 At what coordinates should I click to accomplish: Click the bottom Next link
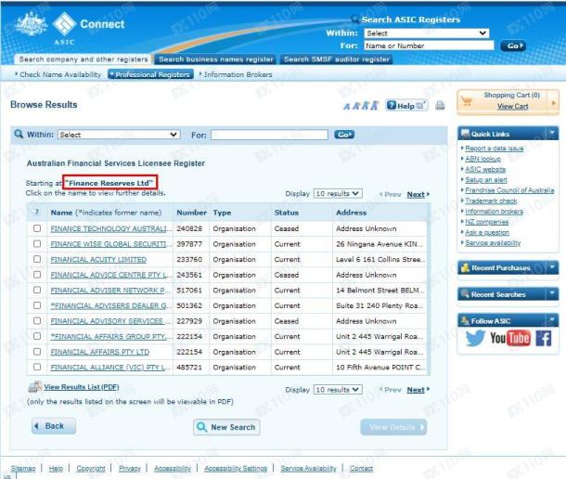(416, 390)
